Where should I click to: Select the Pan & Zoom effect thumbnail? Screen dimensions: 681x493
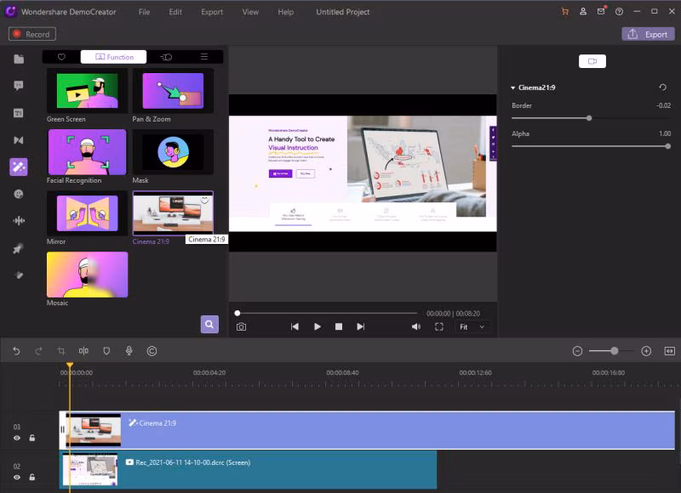(173, 91)
